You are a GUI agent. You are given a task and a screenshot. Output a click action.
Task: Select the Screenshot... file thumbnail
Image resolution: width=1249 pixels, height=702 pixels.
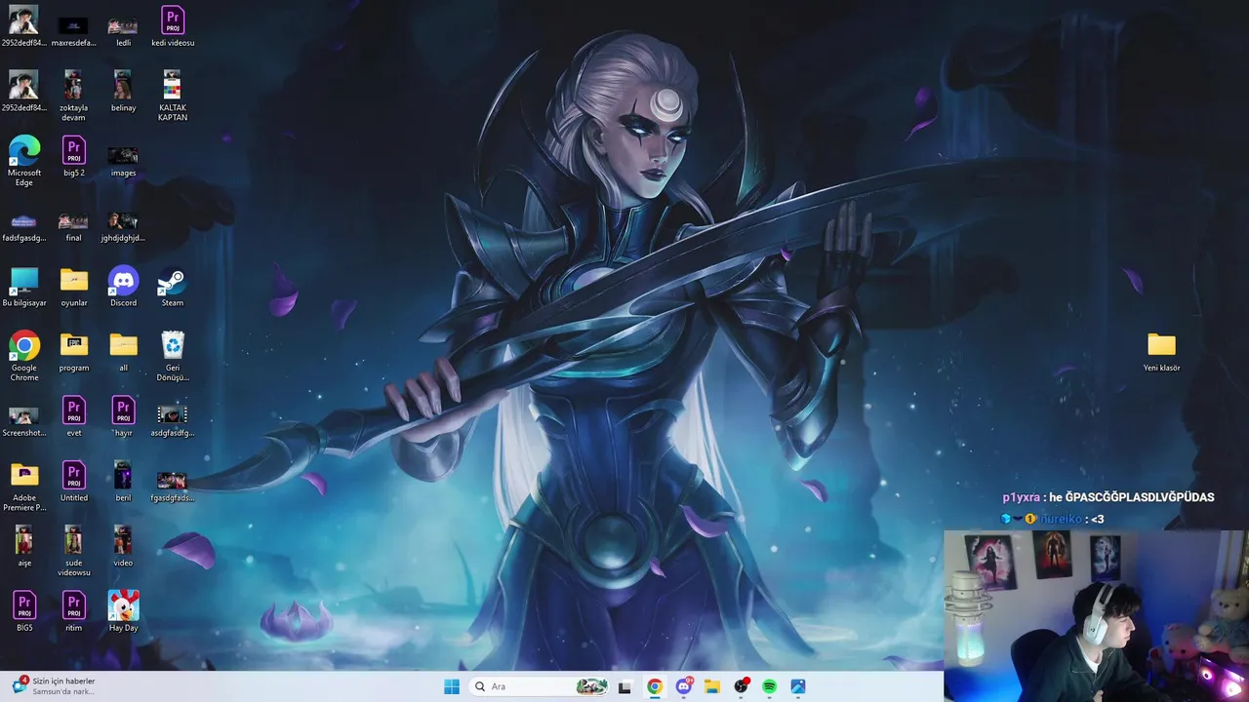(x=24, y=421)
